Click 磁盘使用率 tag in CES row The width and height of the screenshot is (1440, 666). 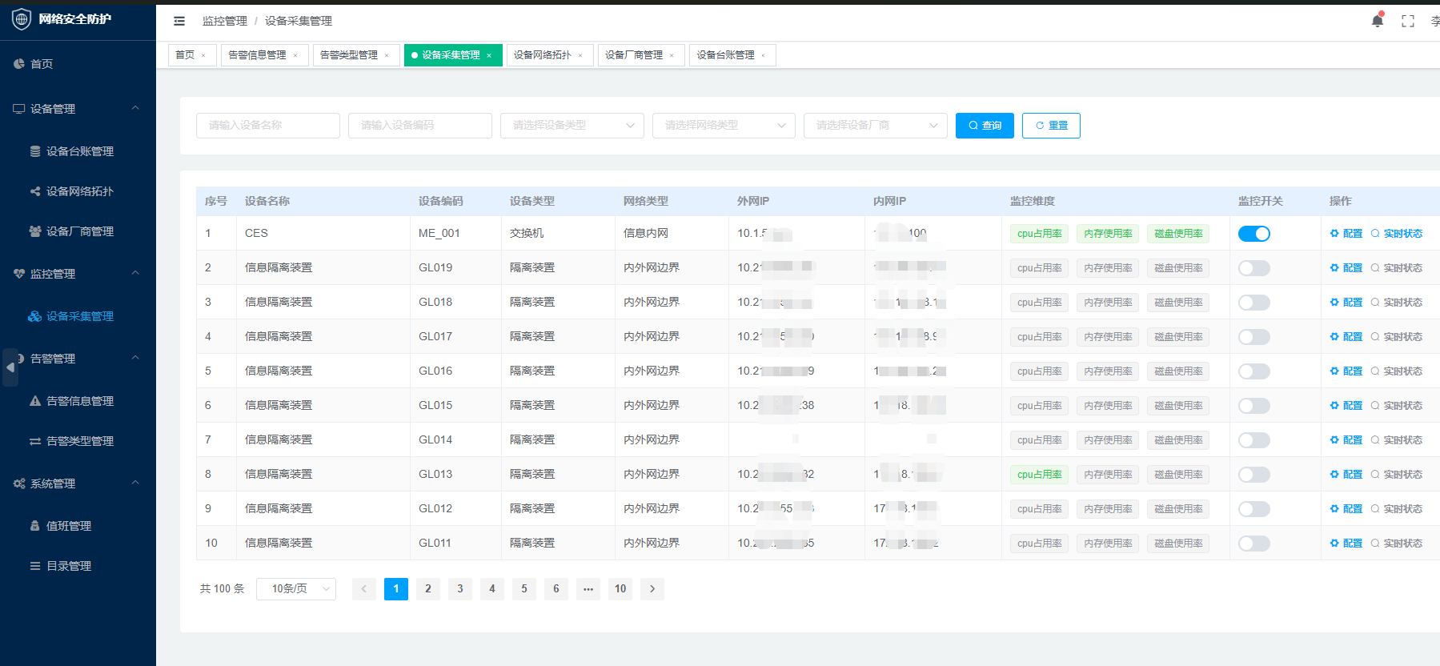click(x=1178, y=234)
